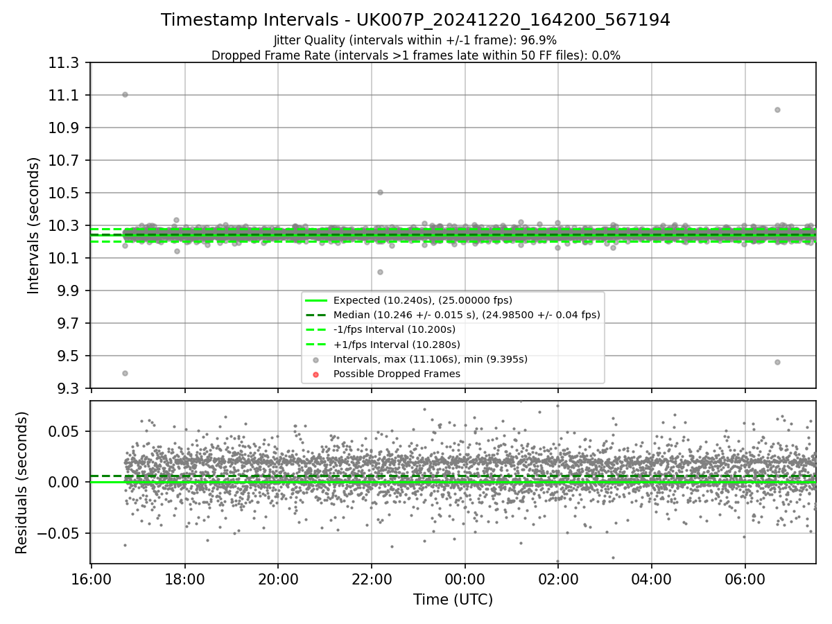The height and width of the screenshot is (624, 832).
Task: Click the red dot marker beside 'Possible Dropped Frames'
Action: pos(315,374)
